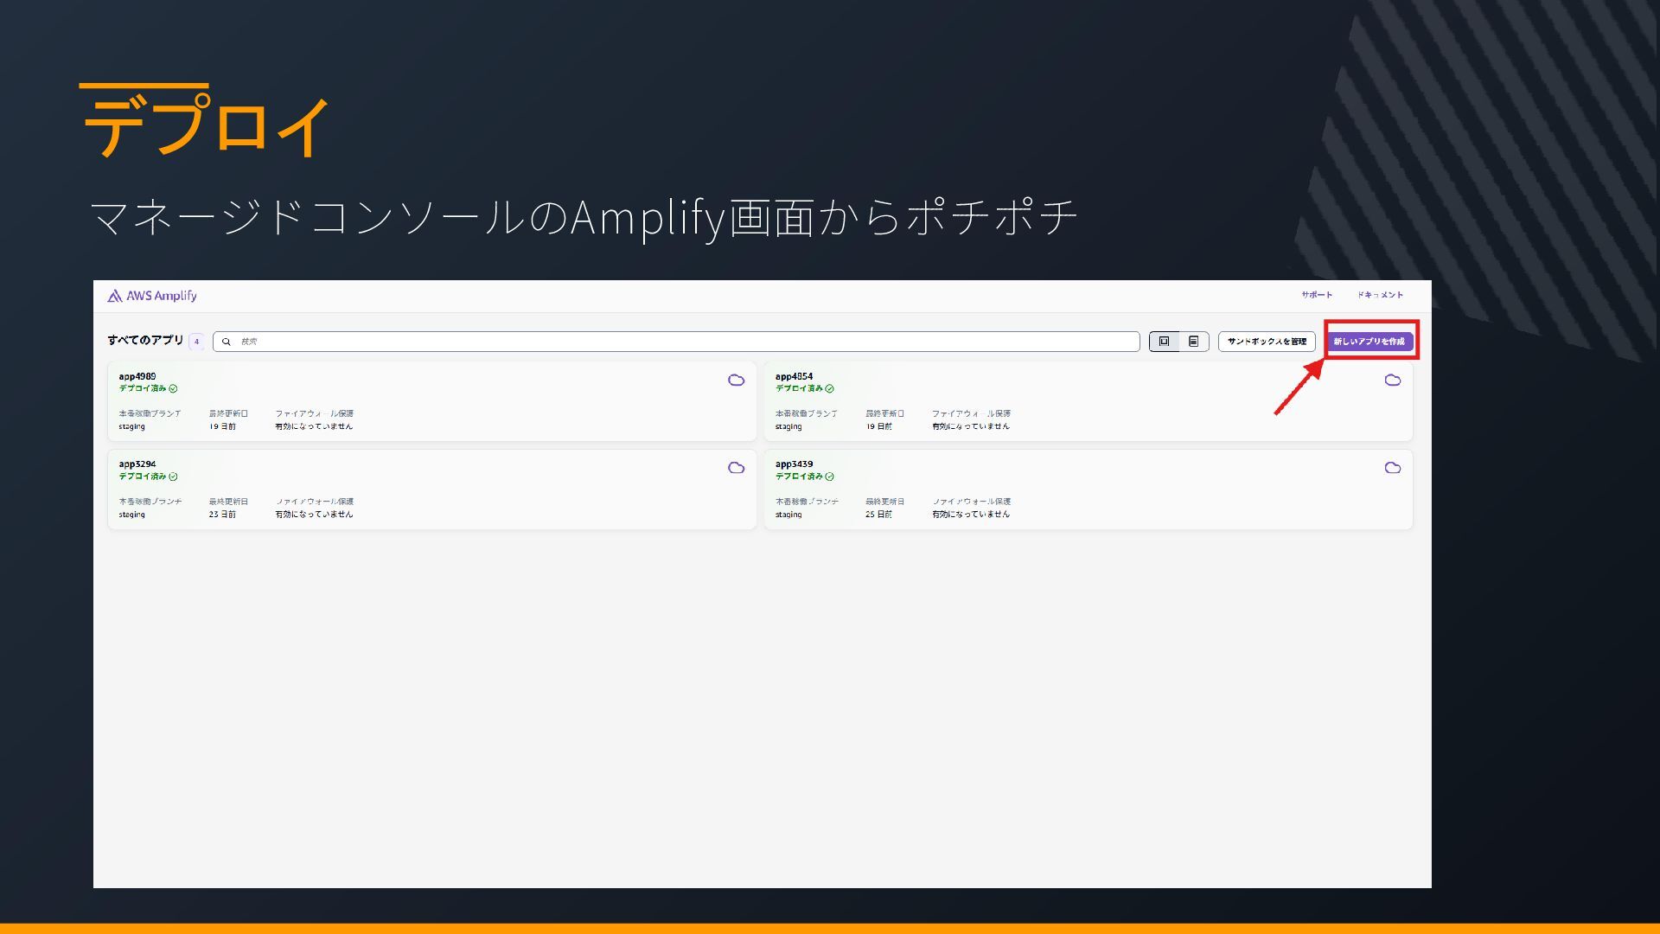The width and height of the screenshot is (1660, 934).
Task: Open the app4854 app card
Action: coord(1088,401)
